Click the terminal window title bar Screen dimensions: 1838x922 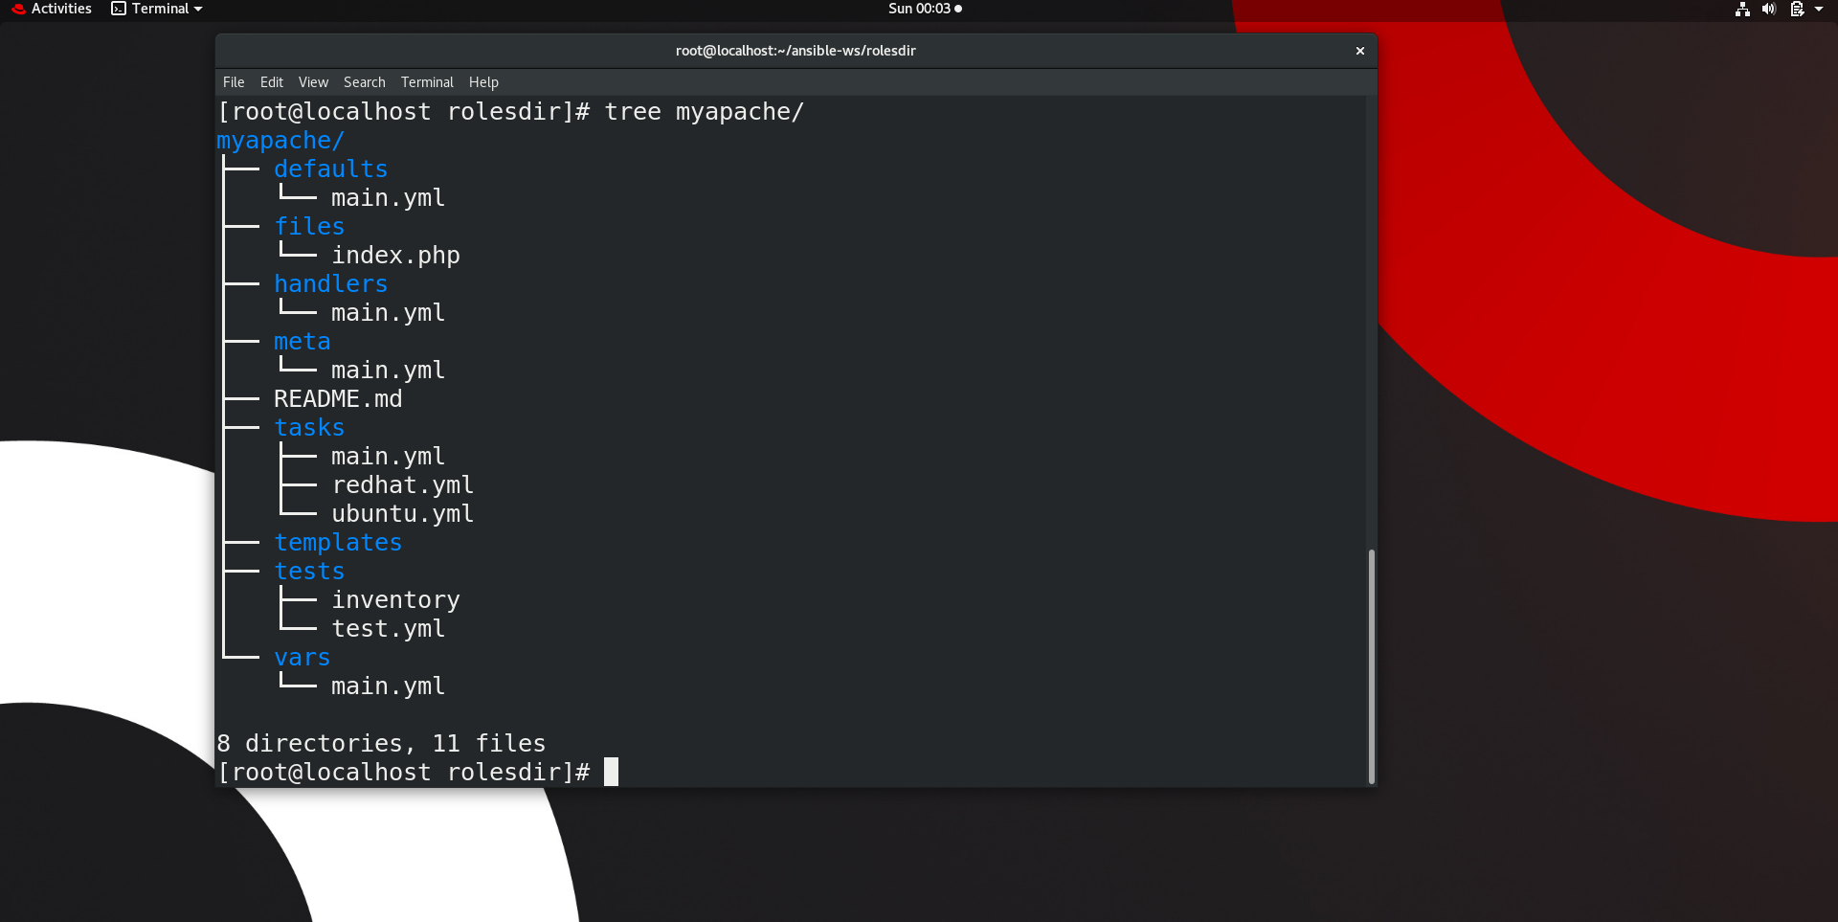(796, 51)
